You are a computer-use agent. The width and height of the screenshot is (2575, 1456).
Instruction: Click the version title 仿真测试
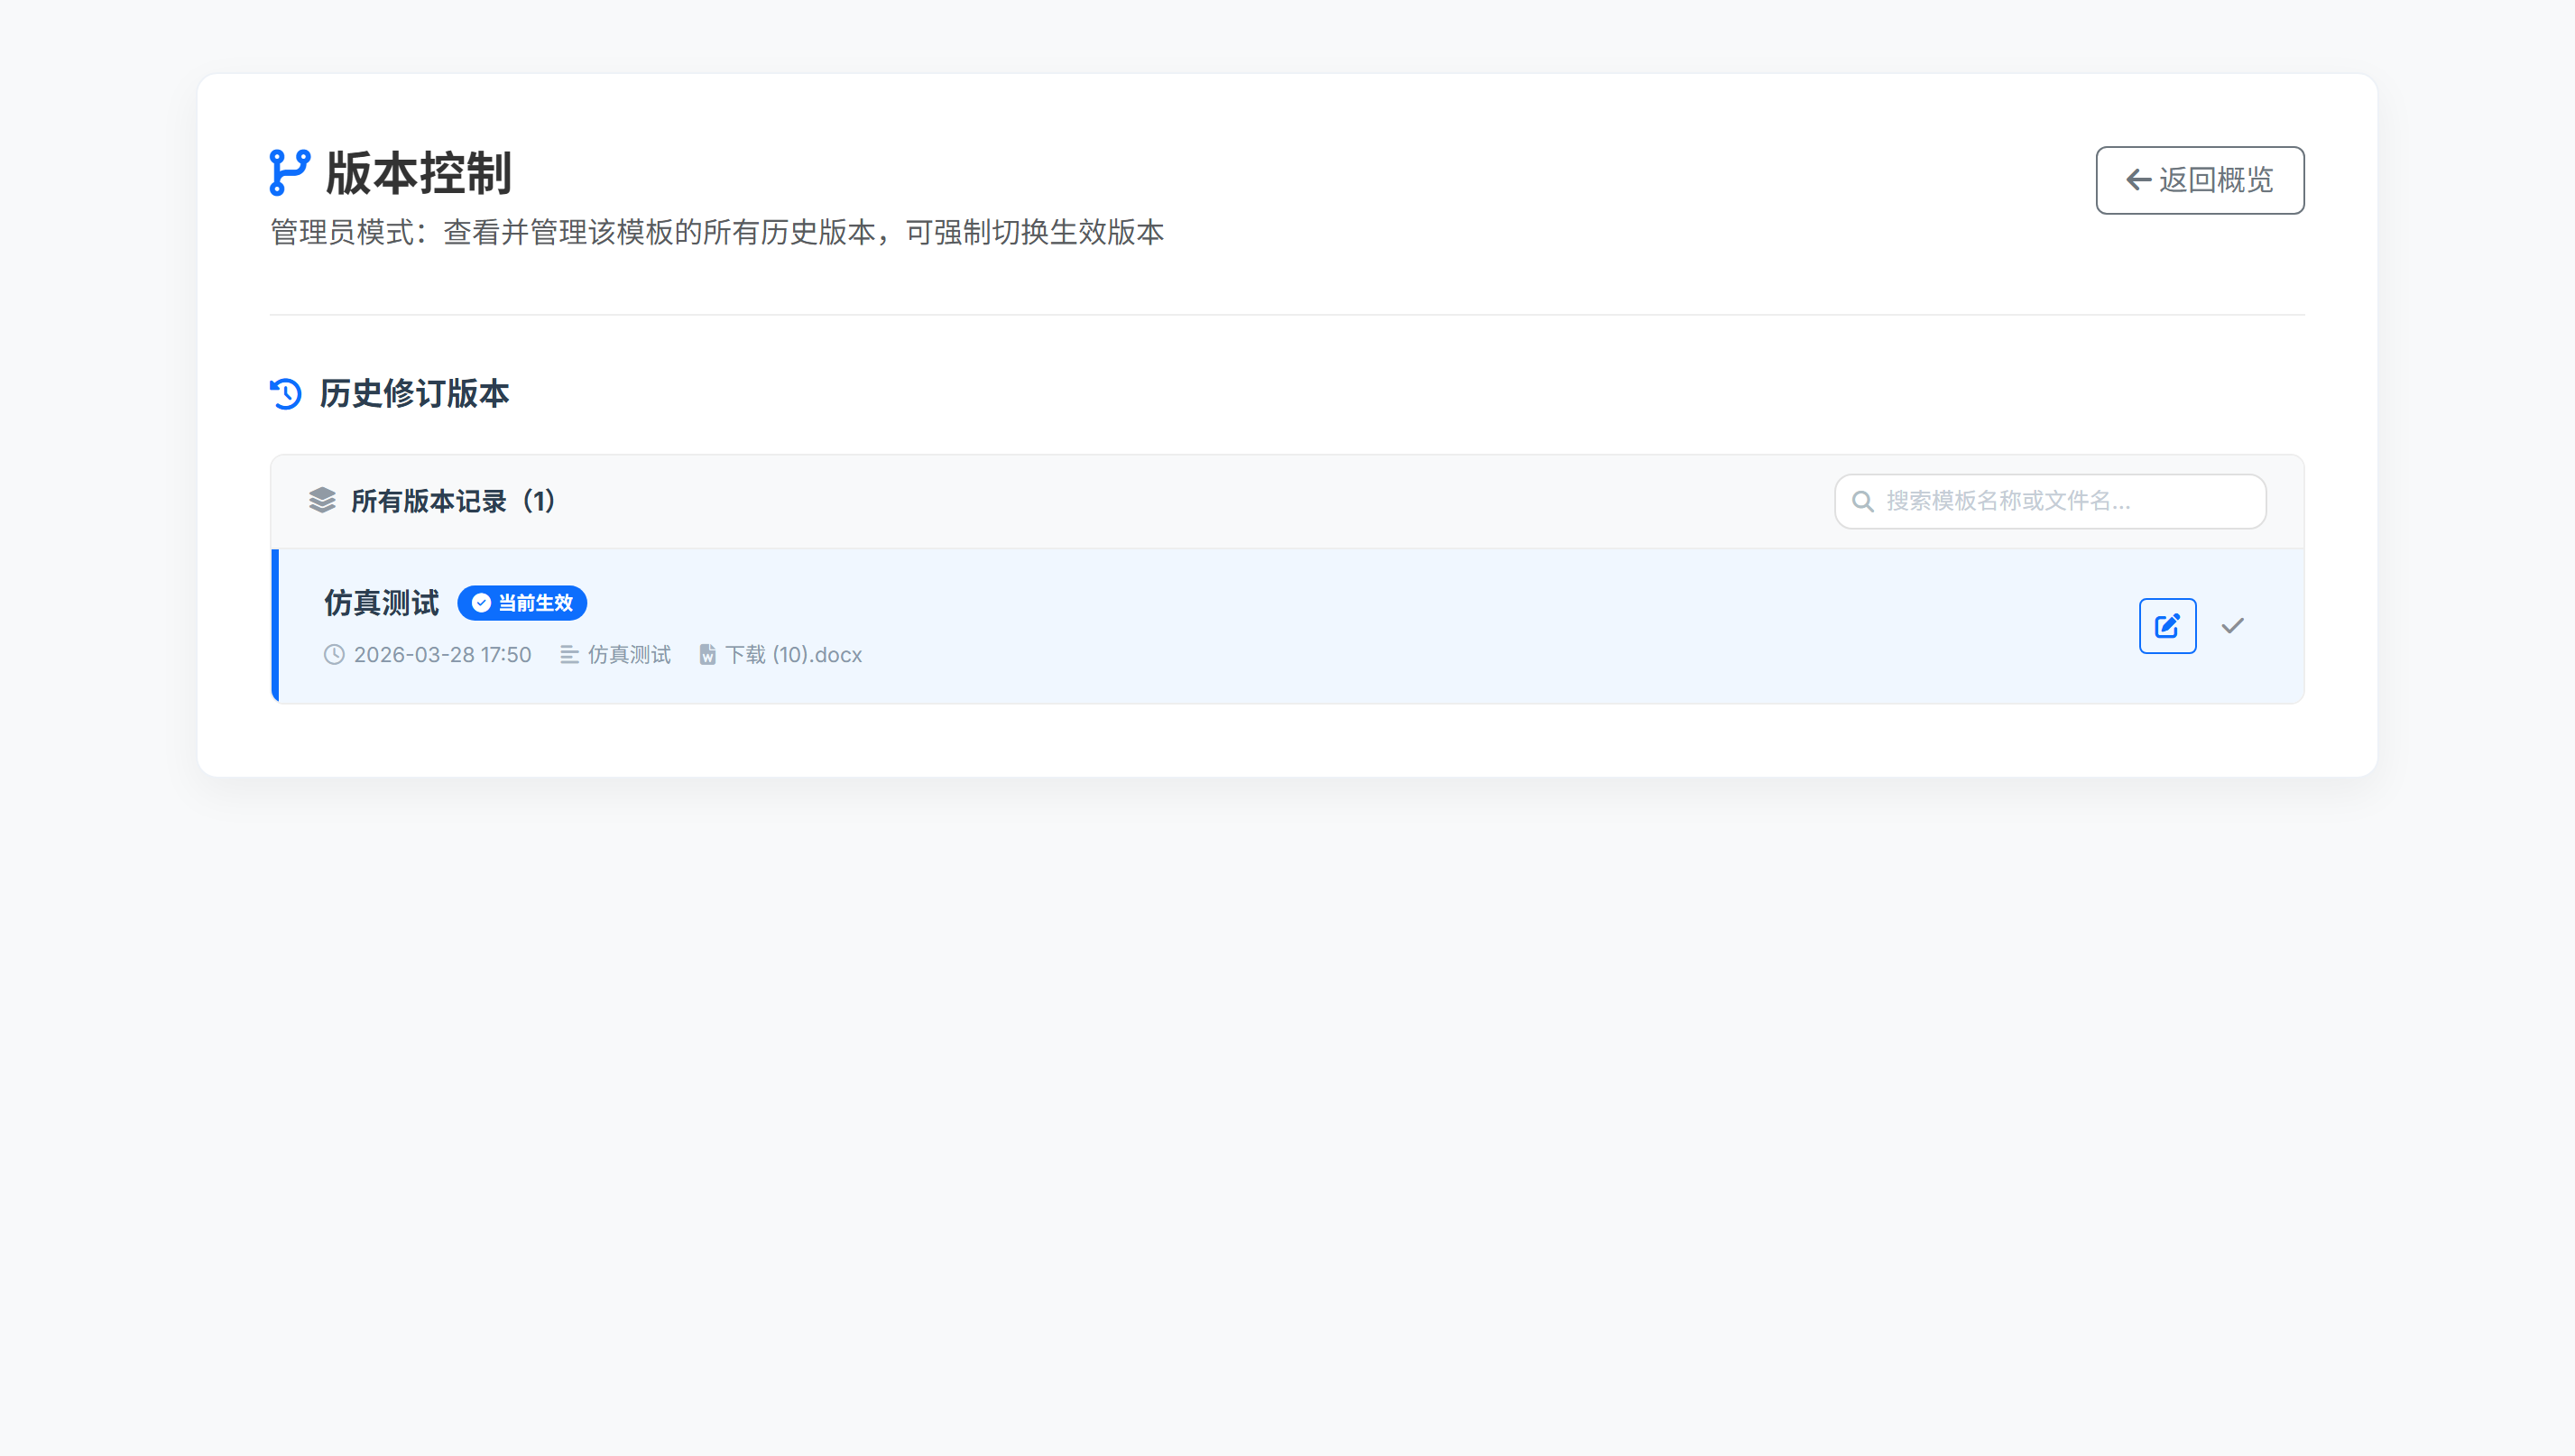(x=380, y=602)
